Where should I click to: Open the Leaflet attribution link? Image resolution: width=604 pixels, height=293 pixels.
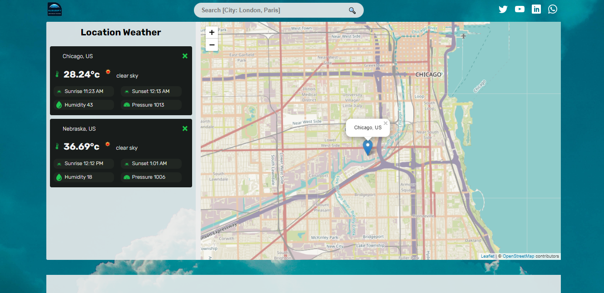(488, 256)
